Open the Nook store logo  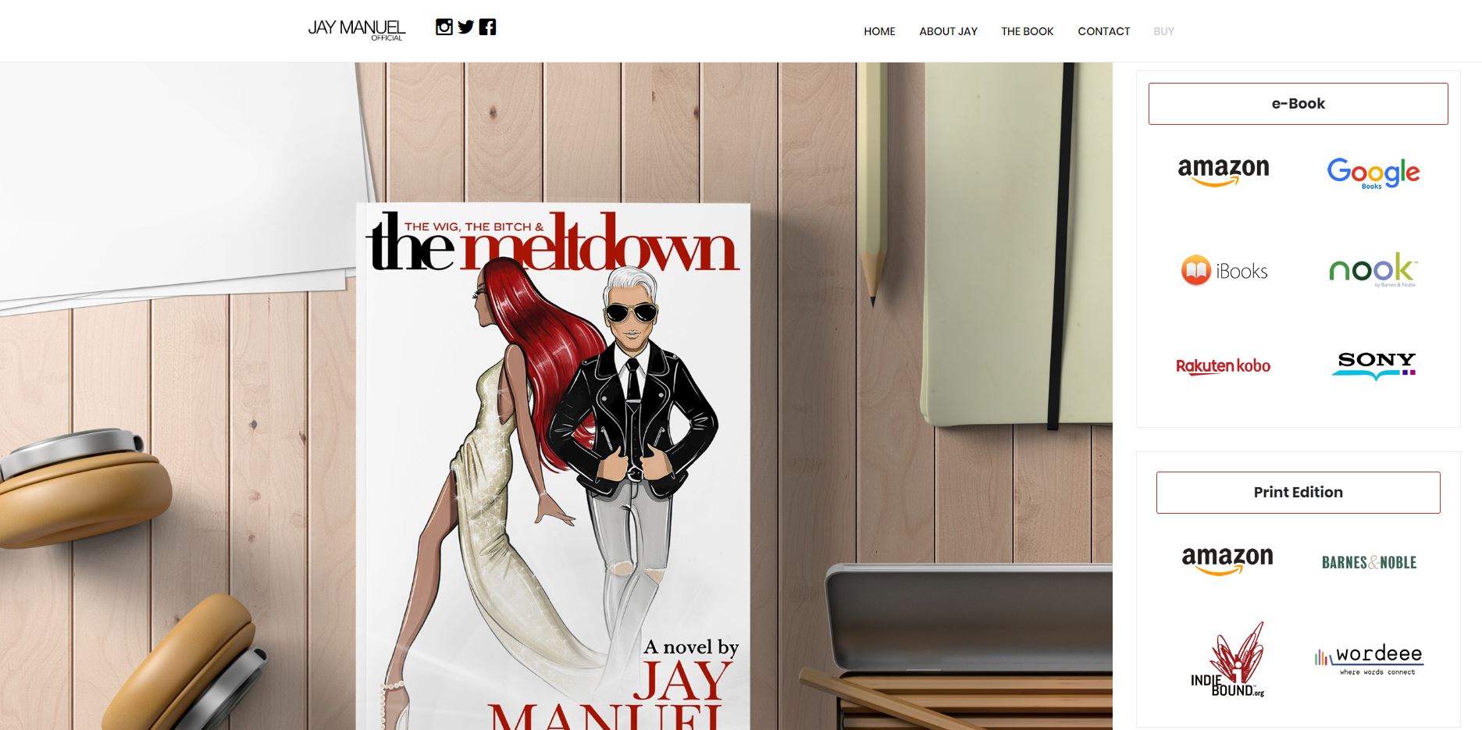pos(1373,270)
